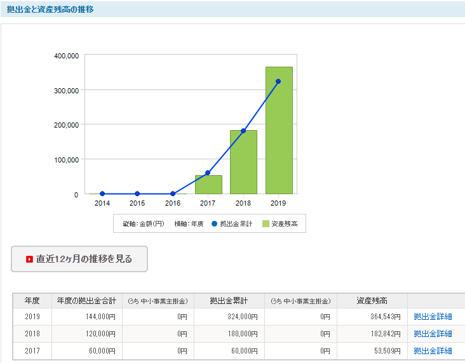The width and height of the screenshot is (465, 363).
Task: Select the 120,000円 contribution cell
Action: coord(86,334)
